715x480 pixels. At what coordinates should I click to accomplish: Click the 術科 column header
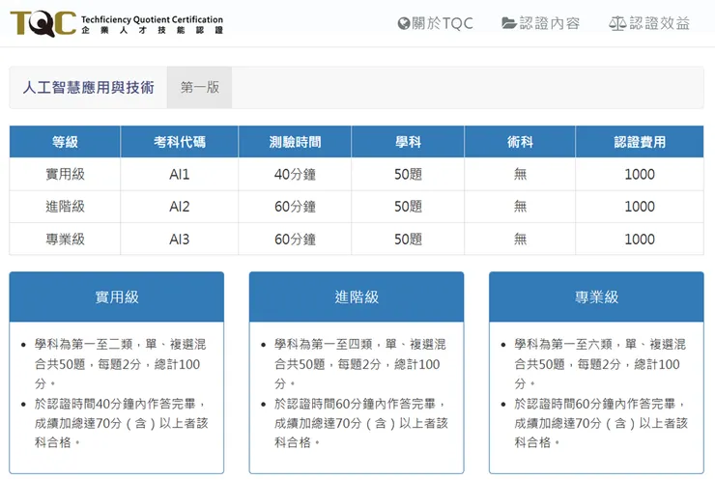(520, 142)
